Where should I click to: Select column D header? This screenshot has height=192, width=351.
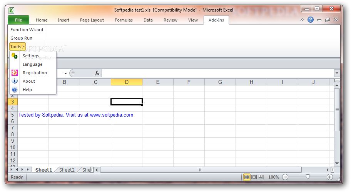click(x=127, y=82)
